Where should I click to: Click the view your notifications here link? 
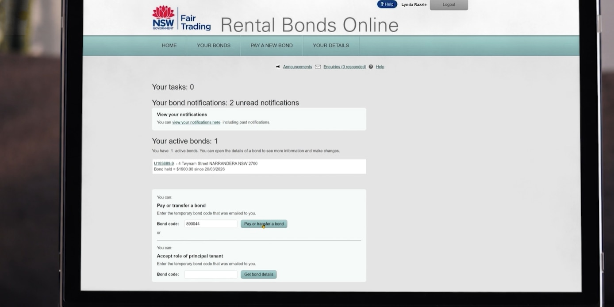[196, 122]
